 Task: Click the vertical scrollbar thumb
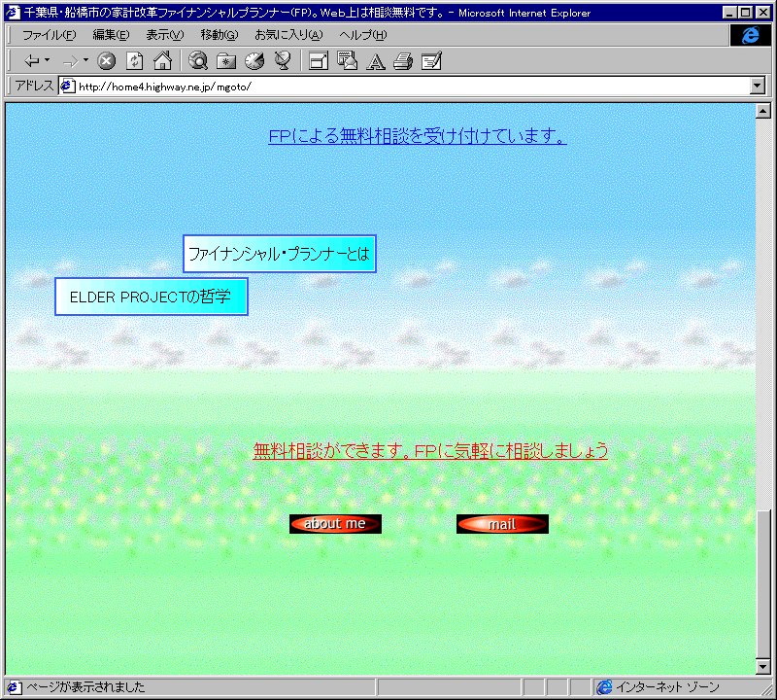pyautogui.click(x=763, y=583)
